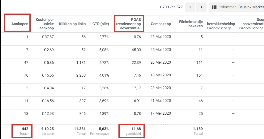264x139 pixels.
Task: Sort by Aankopen column header
Action: click(20, 24)
